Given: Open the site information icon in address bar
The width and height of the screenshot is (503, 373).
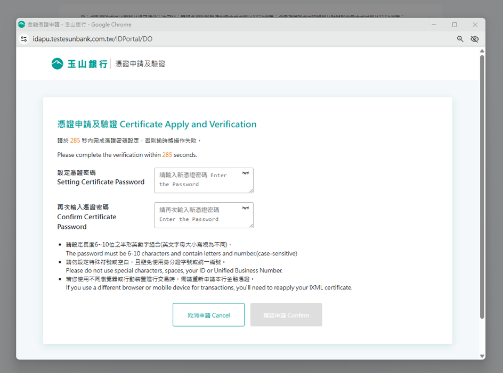Looking at the screenshot, I should coord(24,39).
